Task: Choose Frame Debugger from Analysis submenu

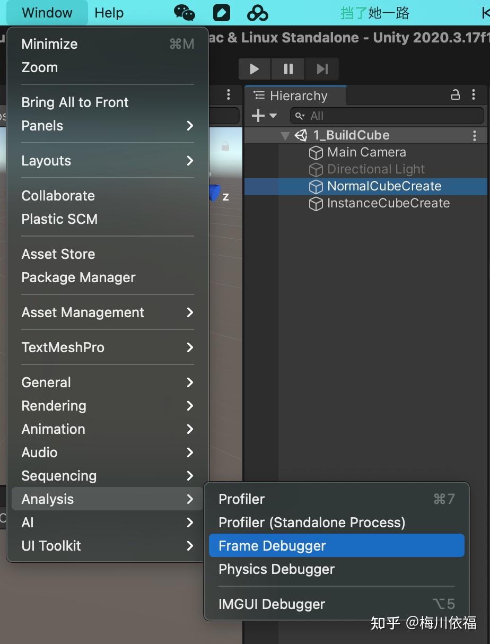Action: [x=272, y=546]
